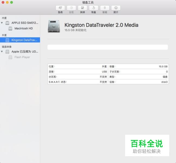The height and width of the screenshot is (163, 176).
Task: Click the Kingston DataTraveler sidebar disk icon
Action: [x=7, y=40]
